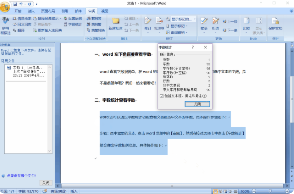294x194 pixels.
Task: Undo last action in quick access toolbar
Action: click(x=21, y=4)
